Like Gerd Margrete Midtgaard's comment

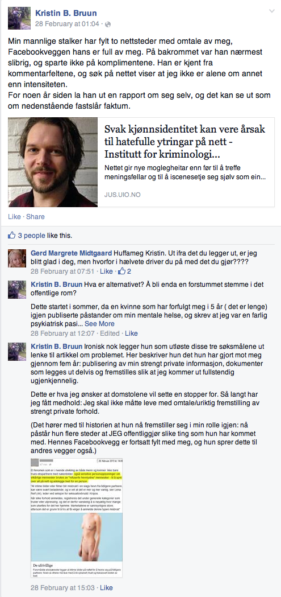[x=106, y=271]
